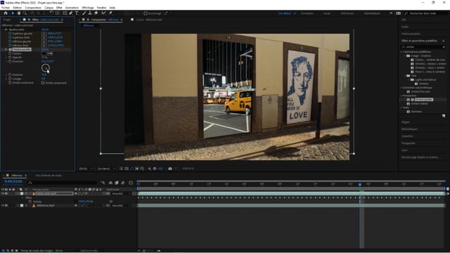Hide the first layer with the eye icon

coord(3,194)
